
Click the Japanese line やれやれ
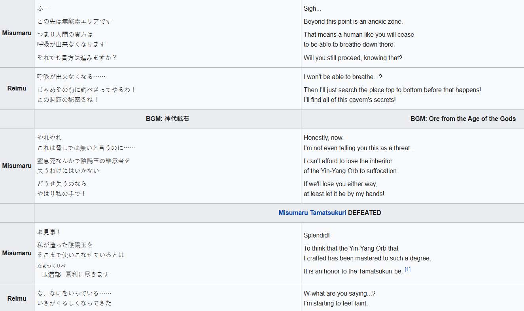coord(49,138)
